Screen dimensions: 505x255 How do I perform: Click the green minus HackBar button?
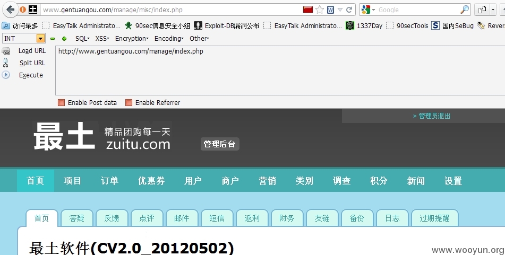pyautogui.click(x=53, y=39)
